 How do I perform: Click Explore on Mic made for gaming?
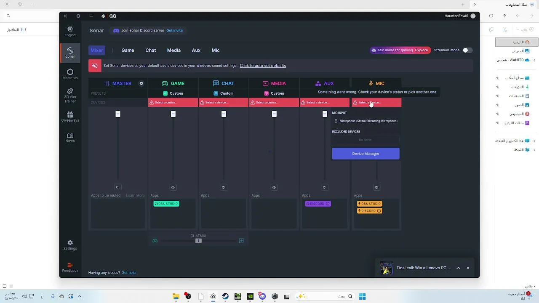pyautogui.click(x=421, y=50)
